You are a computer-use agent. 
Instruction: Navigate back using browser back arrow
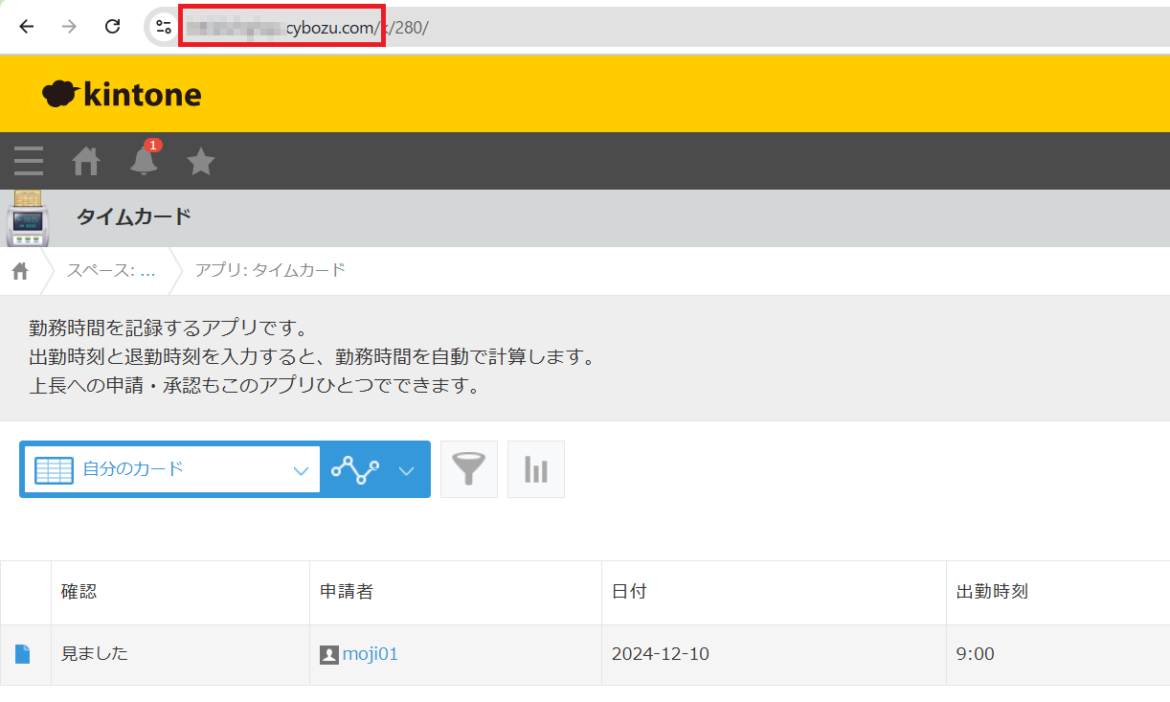(x=26, y=26)
